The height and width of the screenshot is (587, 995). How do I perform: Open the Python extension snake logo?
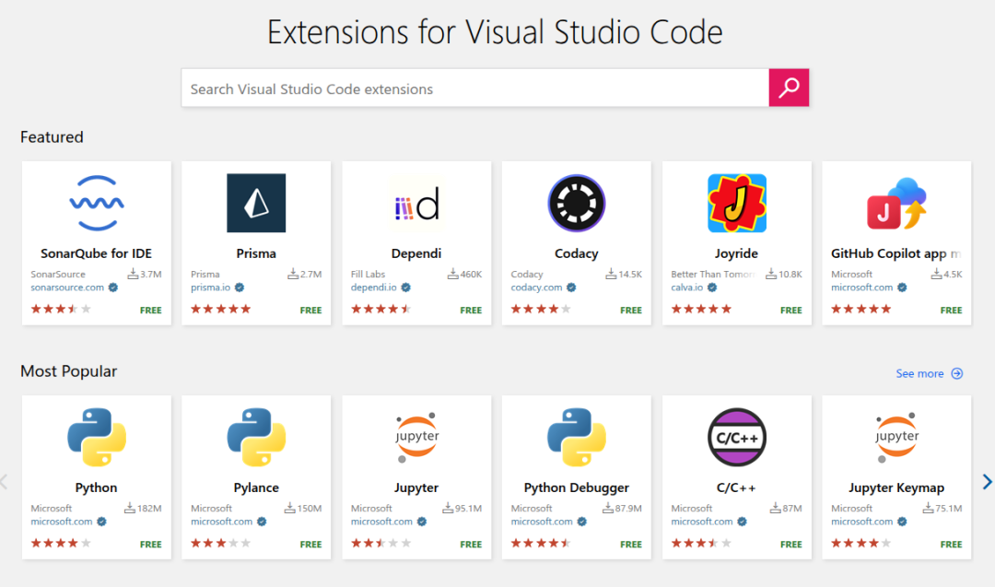pyautogui.click(x=97, y=437)
